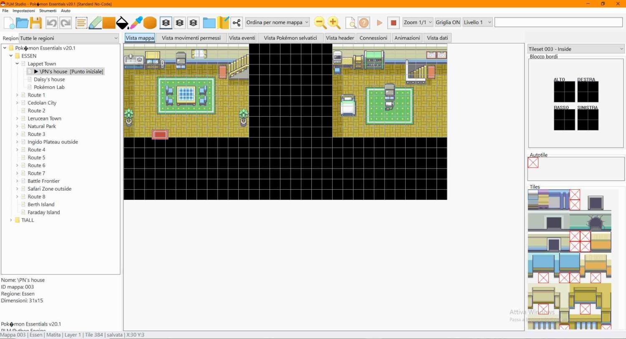Image resolution: width=626 pixels, height=339 pixels.
Task: Expand the TIALL folder
Action: click(x=11, y=220)
